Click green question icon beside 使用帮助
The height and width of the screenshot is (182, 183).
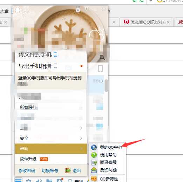(x=94, y=155)
